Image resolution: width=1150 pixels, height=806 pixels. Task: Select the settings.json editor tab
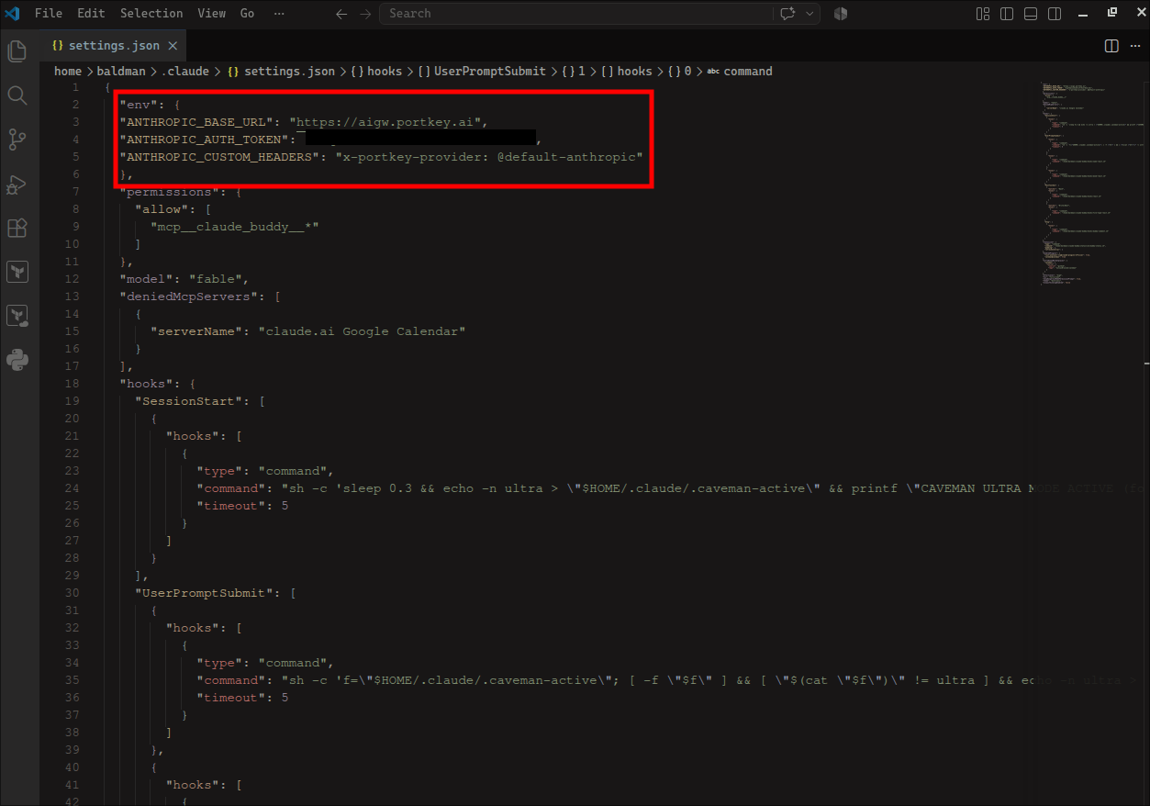[114, 46]
